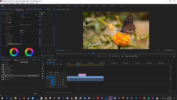This screenshot has width=177, height=100.
Task: Open the Button Editor plus in Program monitor
Action: click(x=174, y=56)
